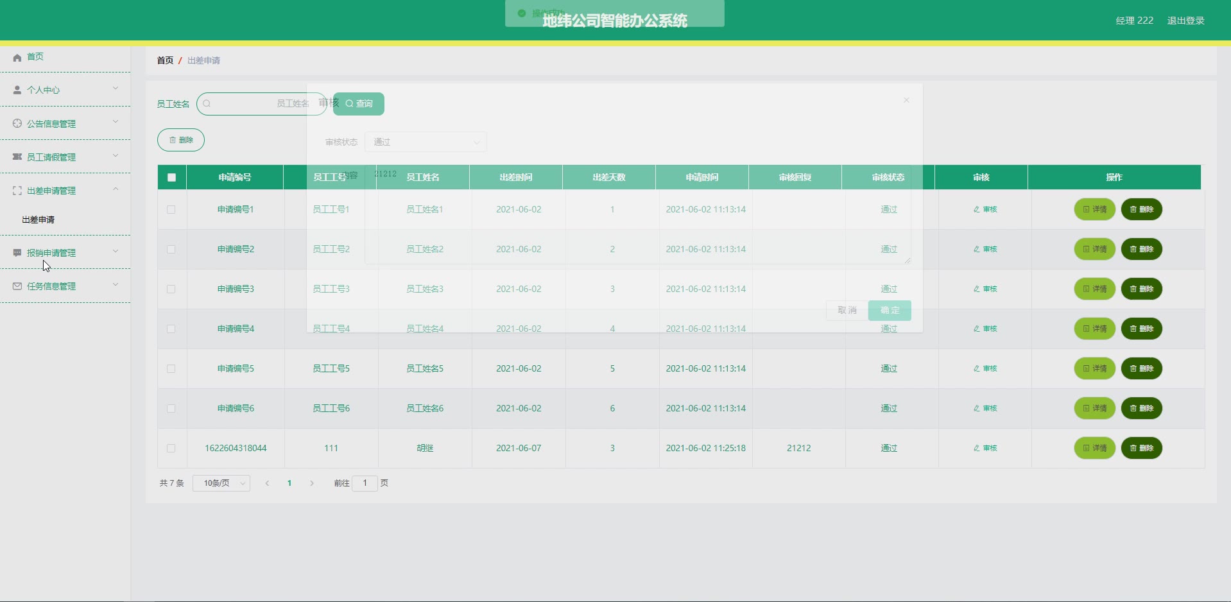Screen dimensions: 1231x602
Task: Check the box for 申请编号2 row
Action: pyautogui.click(x=171, y=249)
